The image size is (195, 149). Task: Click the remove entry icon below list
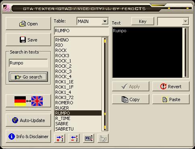74,138
